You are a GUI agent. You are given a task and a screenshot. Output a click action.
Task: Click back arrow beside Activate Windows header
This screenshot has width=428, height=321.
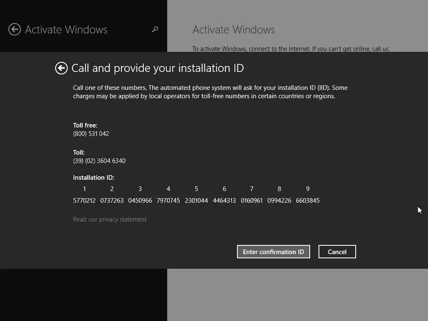(15, 30)
